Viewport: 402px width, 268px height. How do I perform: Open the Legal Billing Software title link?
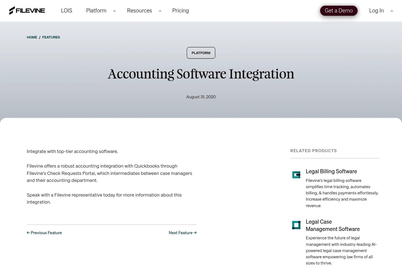click(x=331, y=171)
